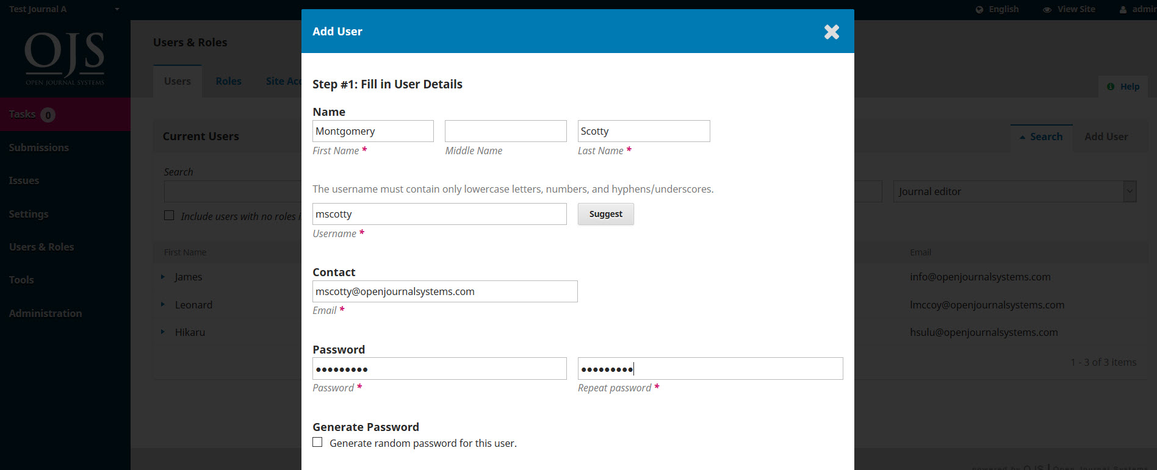Click the OJS logo

(65, 59)
